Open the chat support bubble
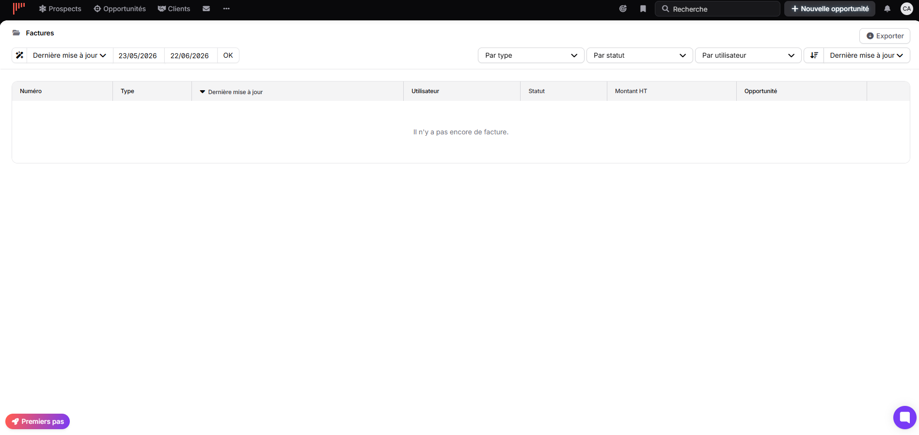 [904, 417]
